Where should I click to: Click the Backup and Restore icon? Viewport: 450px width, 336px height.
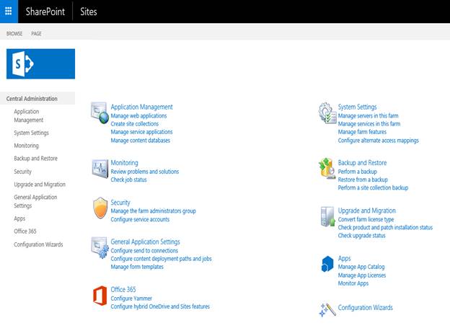(x=327, y=169)
